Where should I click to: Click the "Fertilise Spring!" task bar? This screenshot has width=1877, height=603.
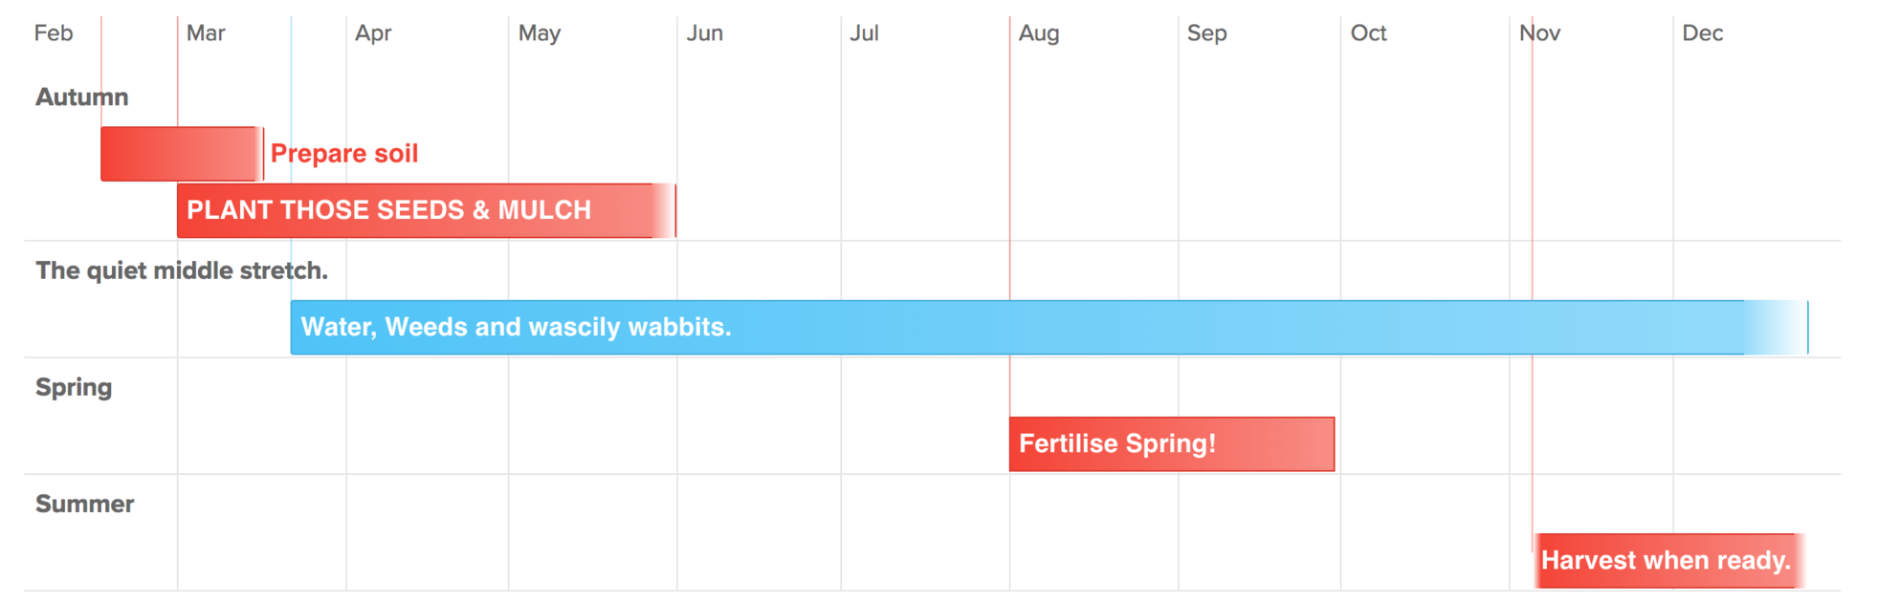tap(1171, 444)
